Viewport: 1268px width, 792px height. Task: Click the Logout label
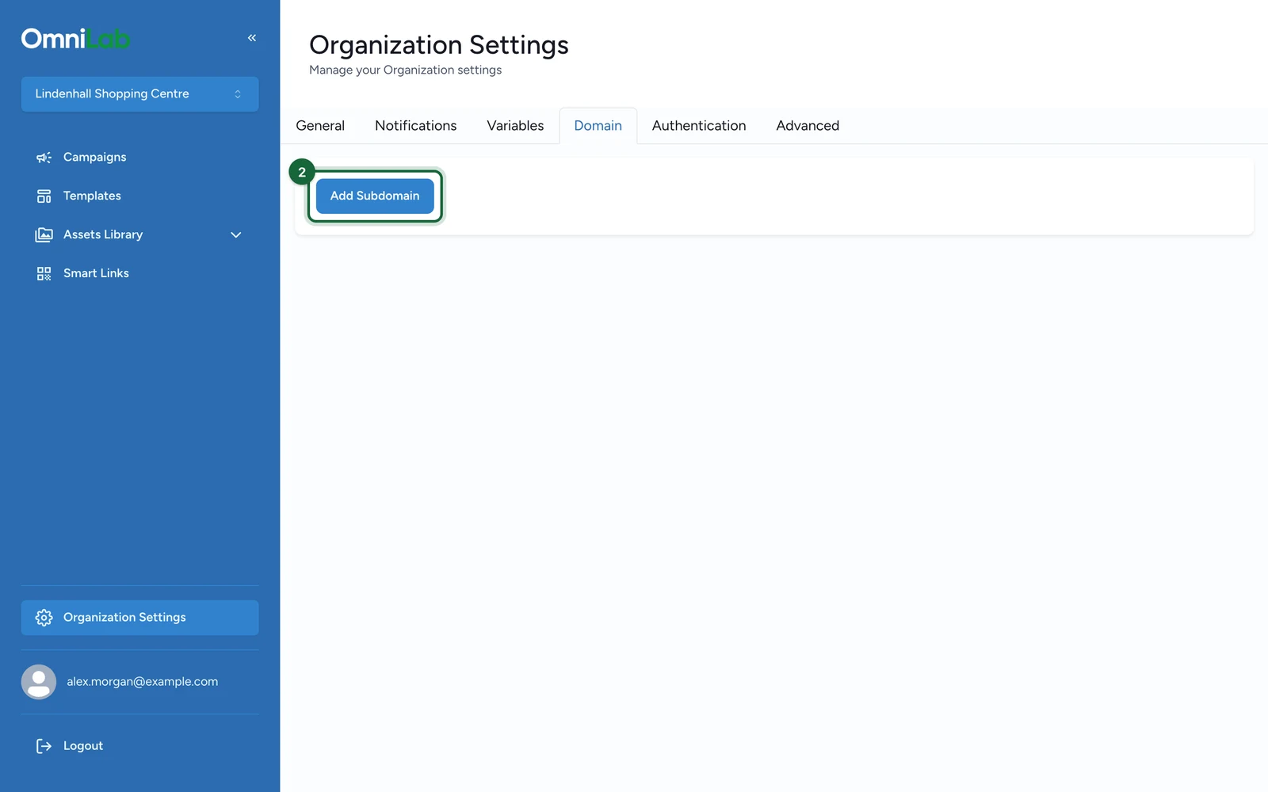tap(83, 746)
